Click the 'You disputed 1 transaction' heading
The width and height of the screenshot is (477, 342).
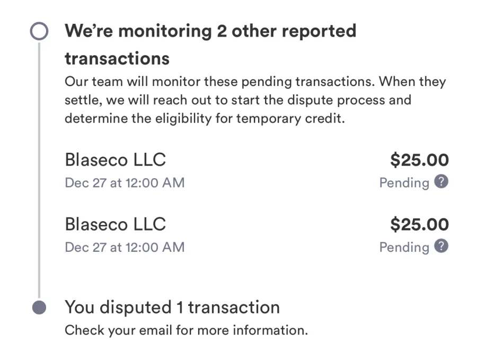pos(172,307)
